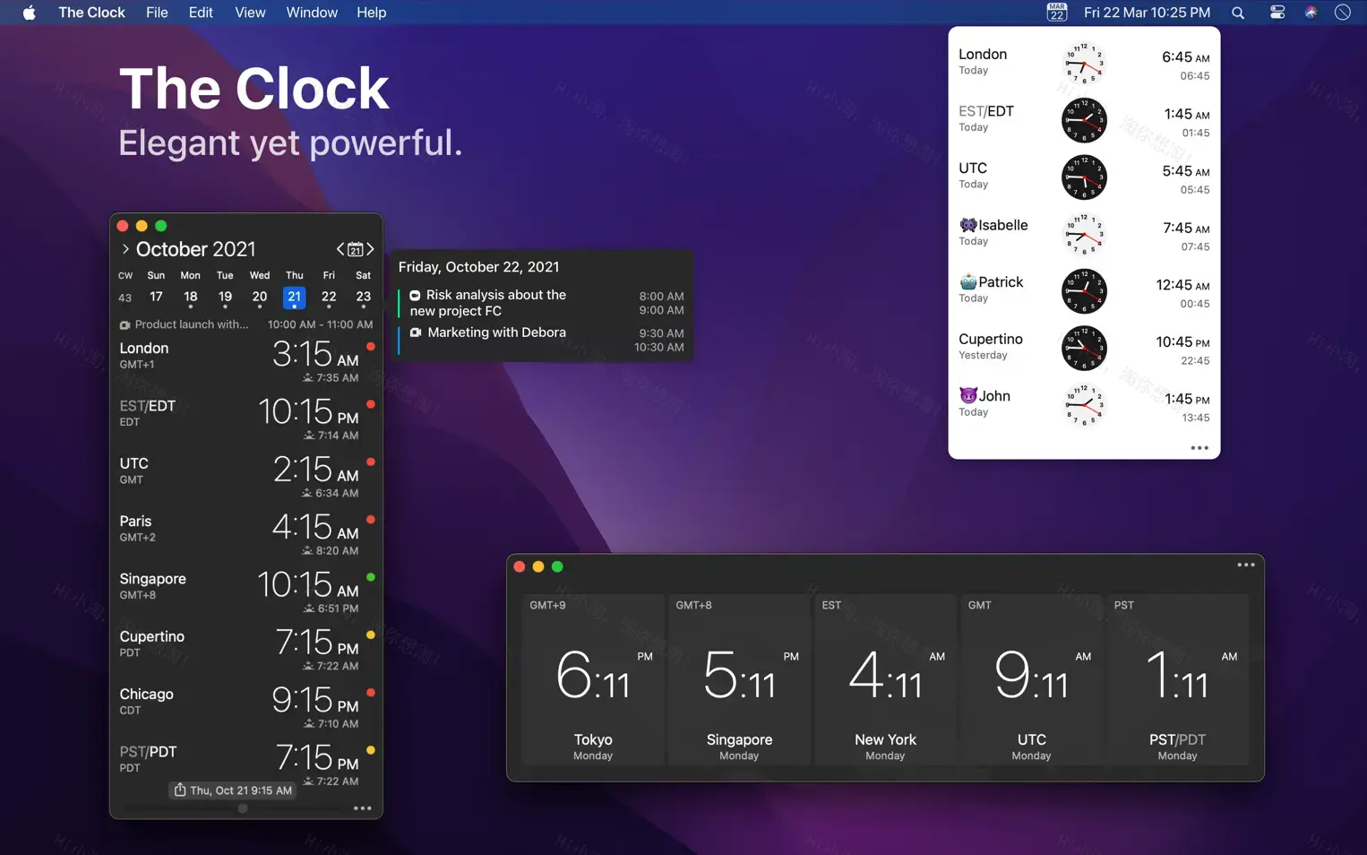The height and width of the screenshot is (855, 1367).
Task: Toggle the red indicator next to Paris
Action: pyautogui.click(x=370, y=519)
